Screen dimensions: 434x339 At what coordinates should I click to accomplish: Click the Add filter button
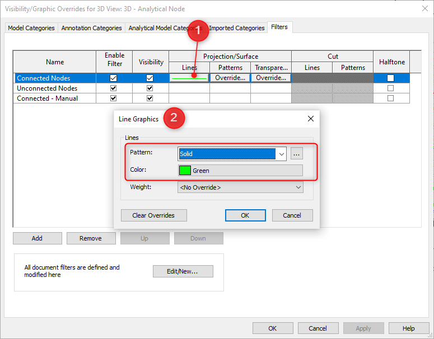coord(37,238)
